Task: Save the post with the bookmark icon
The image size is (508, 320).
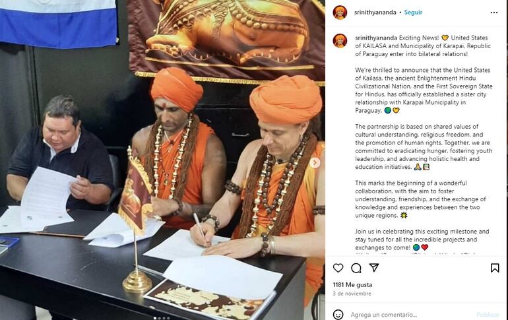Action: point(495,268)
